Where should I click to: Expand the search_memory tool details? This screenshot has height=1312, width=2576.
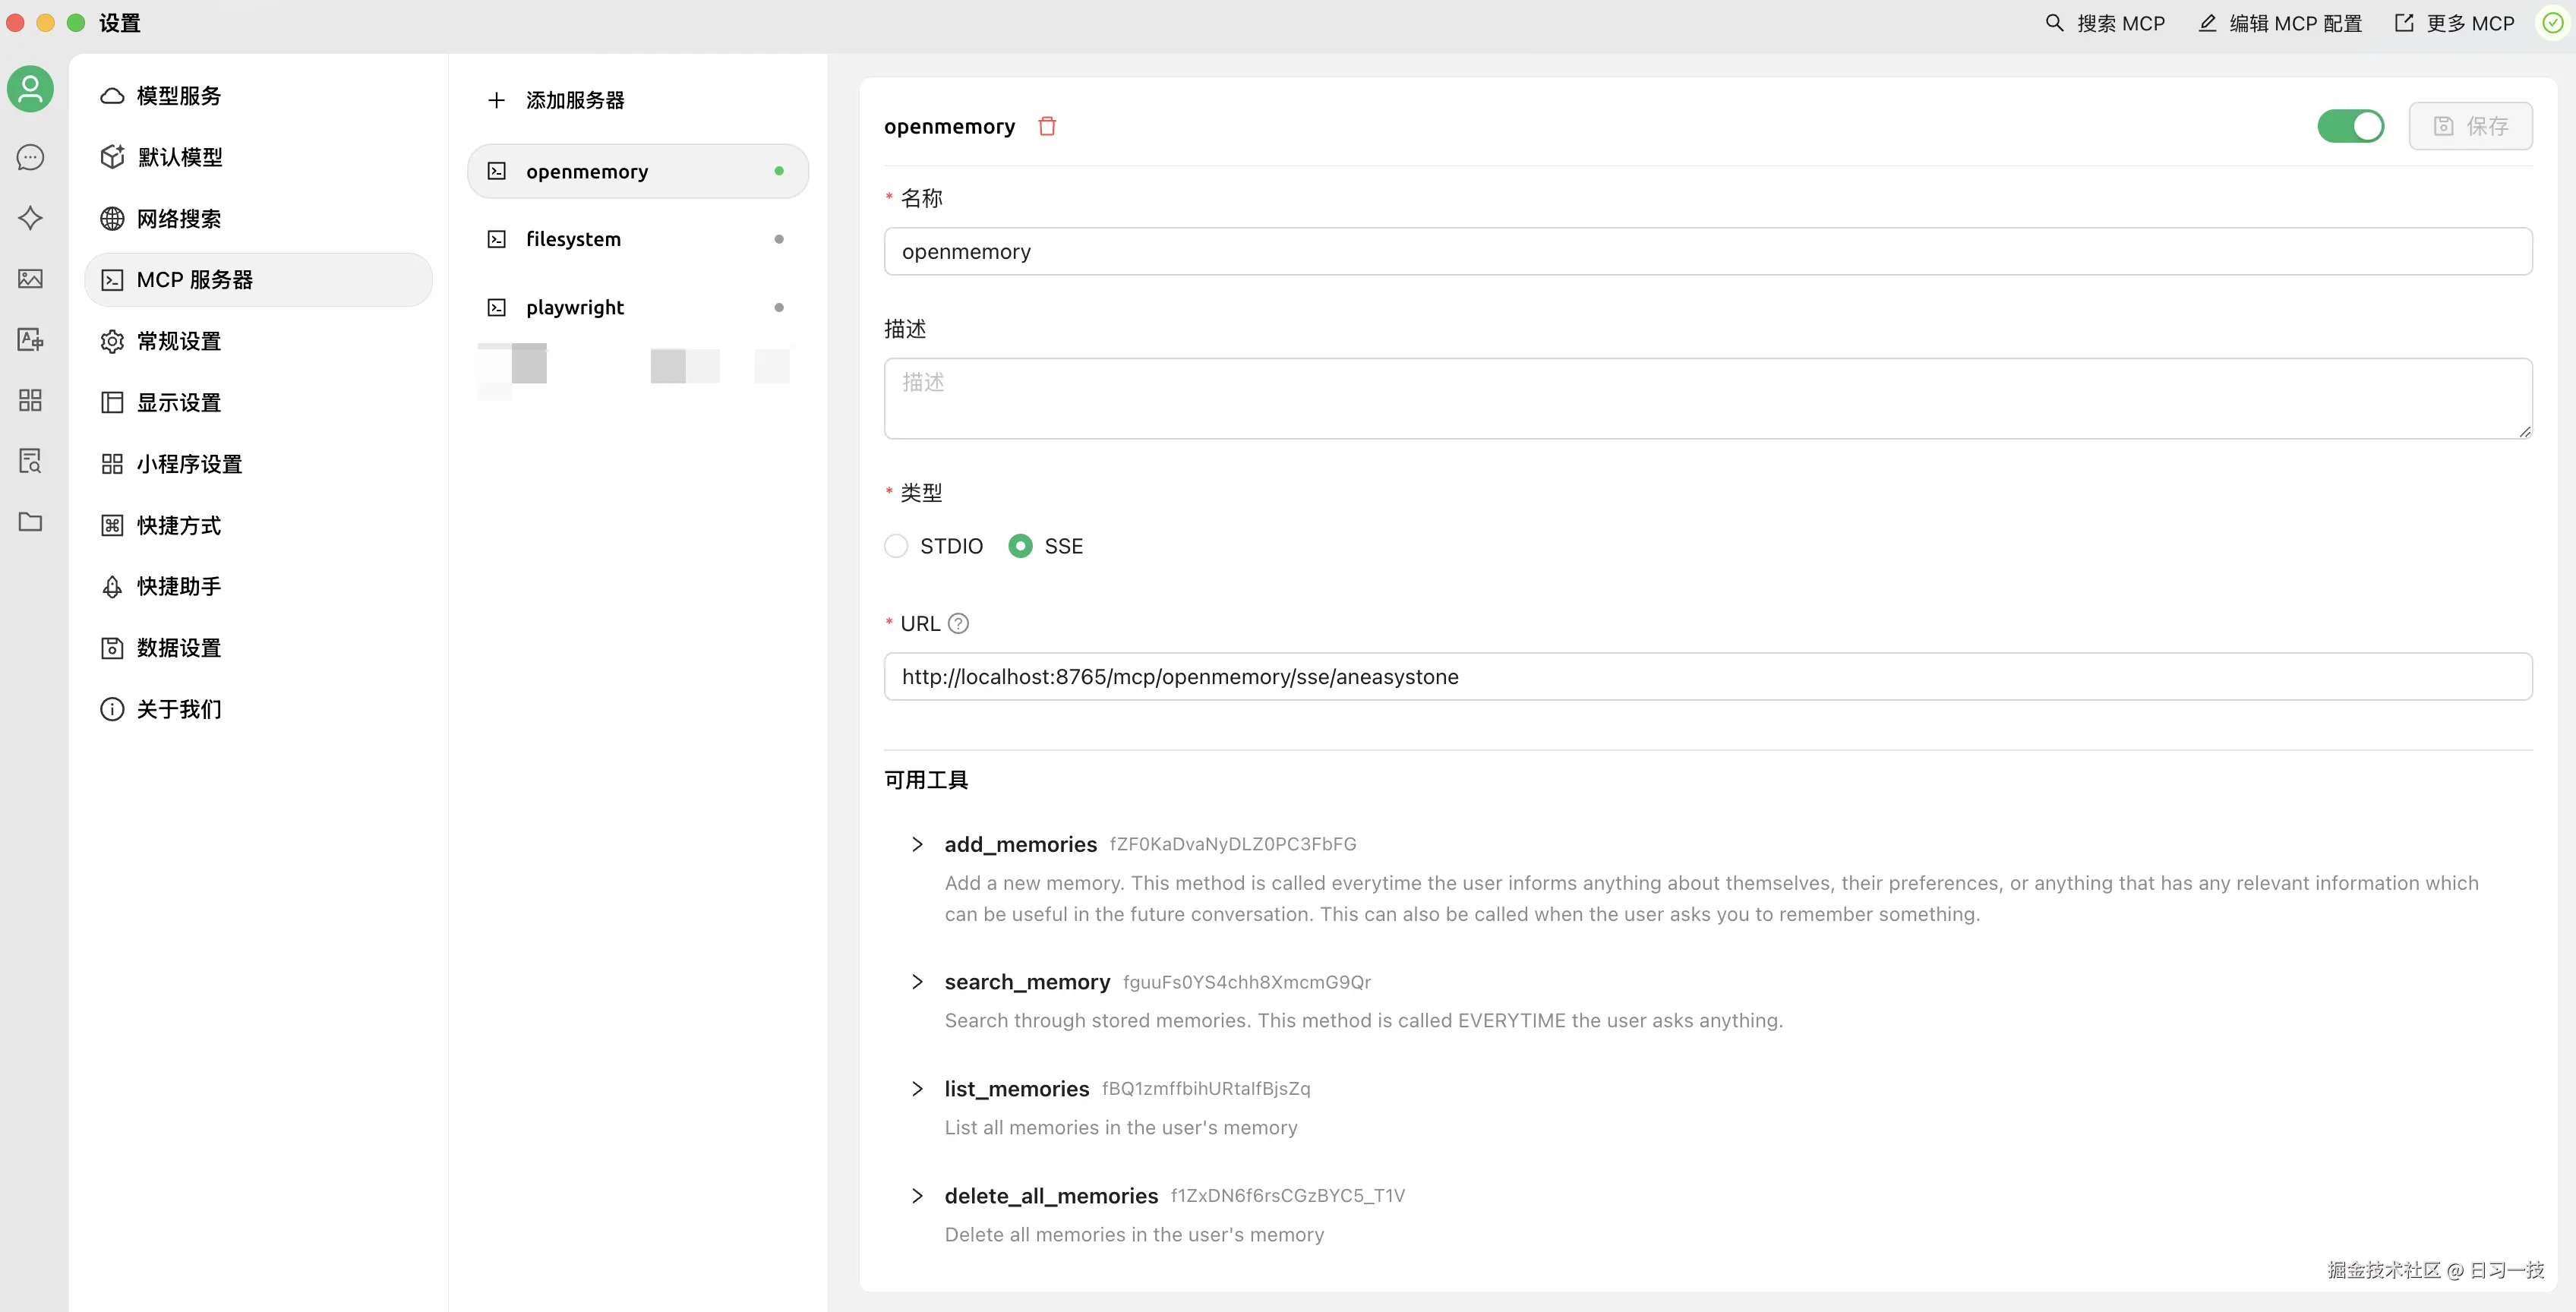[x=917, y=982]
